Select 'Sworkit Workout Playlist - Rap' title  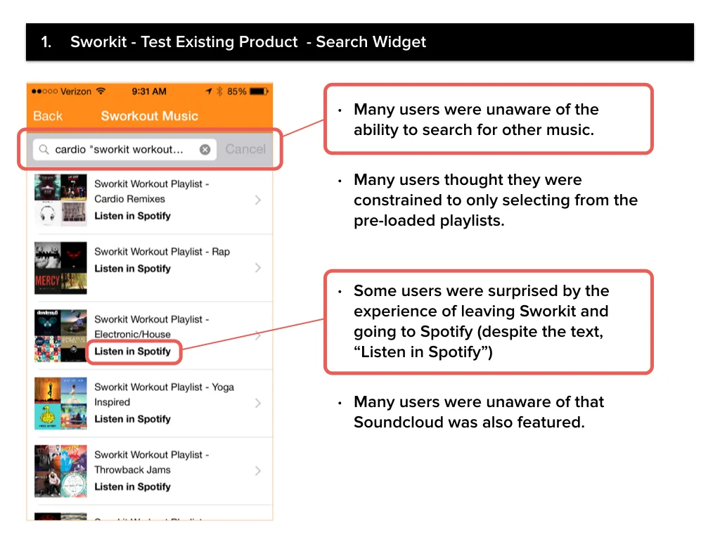(x=162, y=252)
